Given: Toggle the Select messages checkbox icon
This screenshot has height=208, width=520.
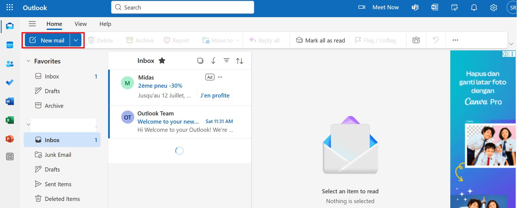Looking at the screenshot, I should (x=200, y=61).
